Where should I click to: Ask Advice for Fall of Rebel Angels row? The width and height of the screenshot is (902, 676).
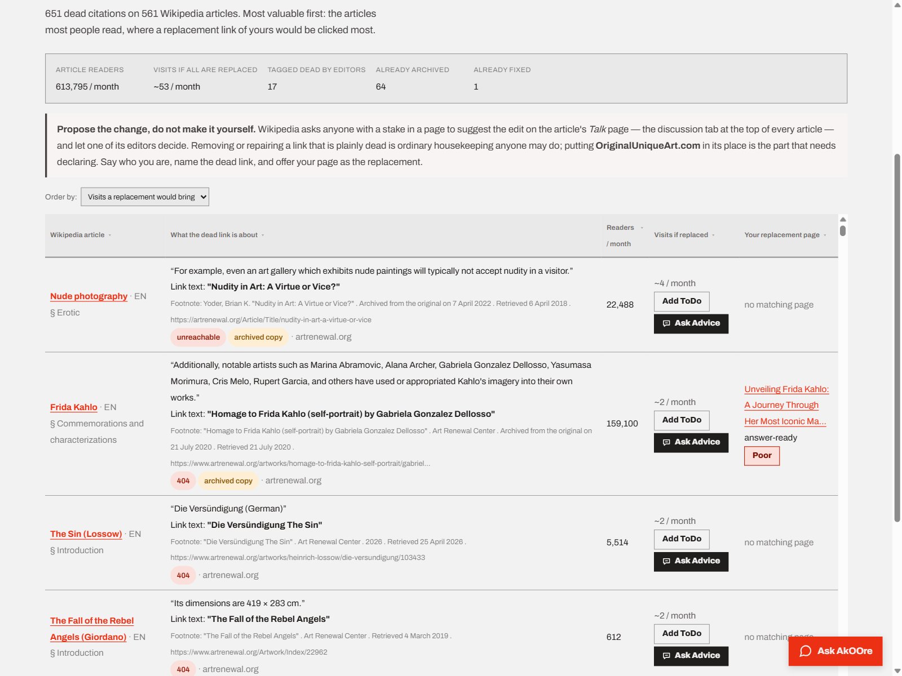pyautogui.click(x=691, y=656)
